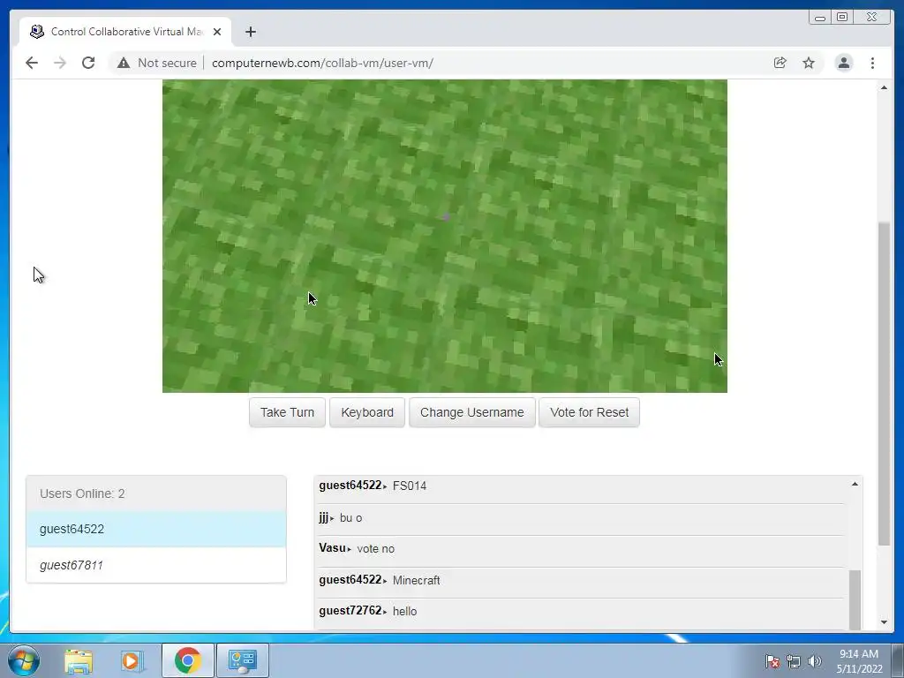Click the address bar URL computernewb.com
This screenshot has height=678, width=904.
pyautogui.click(x=322, y=63)
